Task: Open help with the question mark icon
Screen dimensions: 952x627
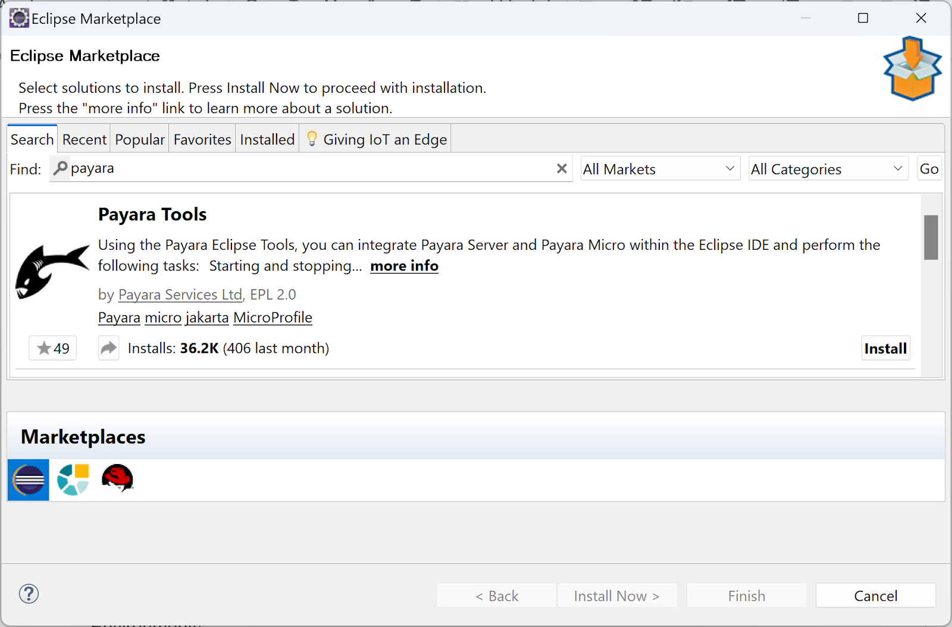Action: 29,594
